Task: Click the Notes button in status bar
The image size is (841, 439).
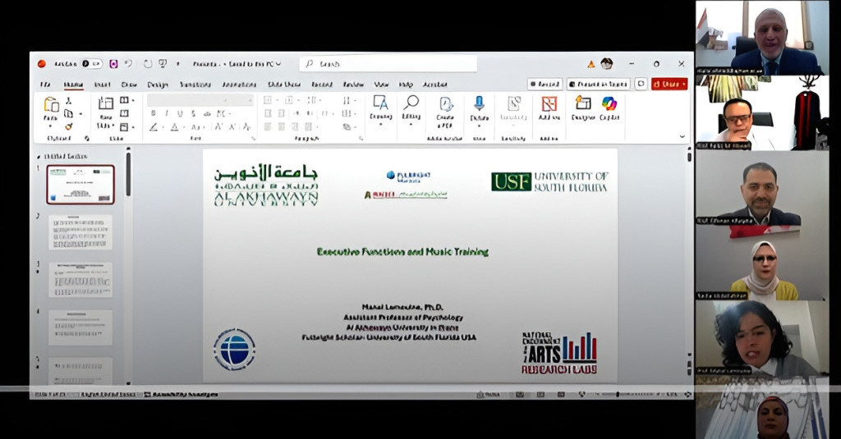Action: (x=488, y=395)
